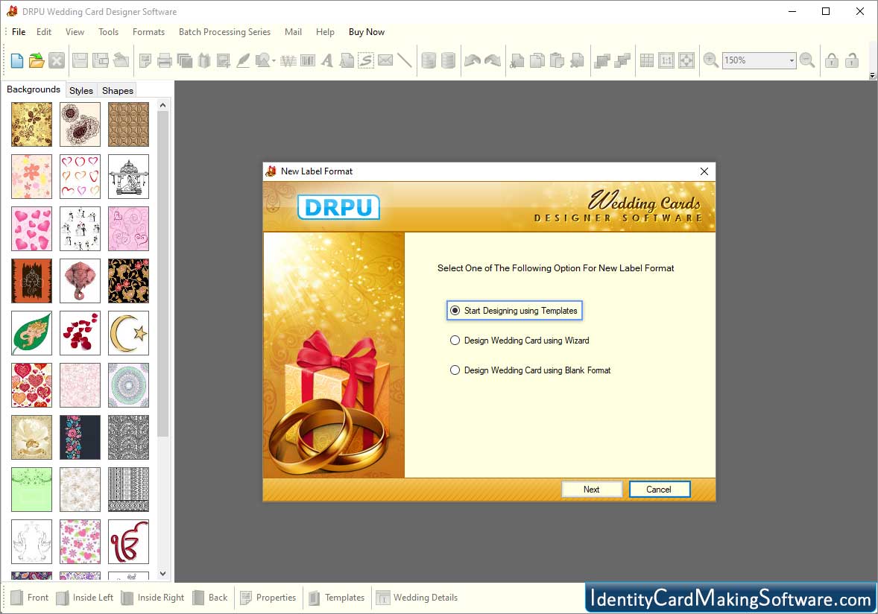
Task: Open the File menu
Action: click(19, 32)
